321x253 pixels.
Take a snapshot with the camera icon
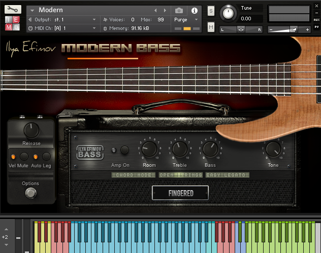click(179, 11)
